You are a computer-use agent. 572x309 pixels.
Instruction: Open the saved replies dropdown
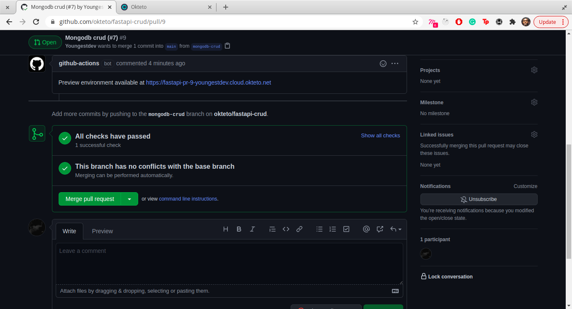tap(396, 229)
